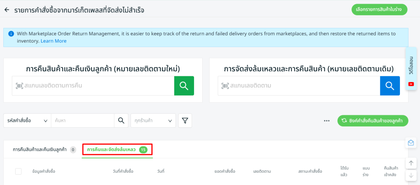Click ซิงค์คำสั่งคืนสินค้าของลูกค้า sync button

coord(373,121)
